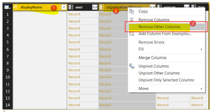Viewport: 212px width, 112px height.
Task: Click the organizationalPerson Record in row 14
Action: [105, 105]
